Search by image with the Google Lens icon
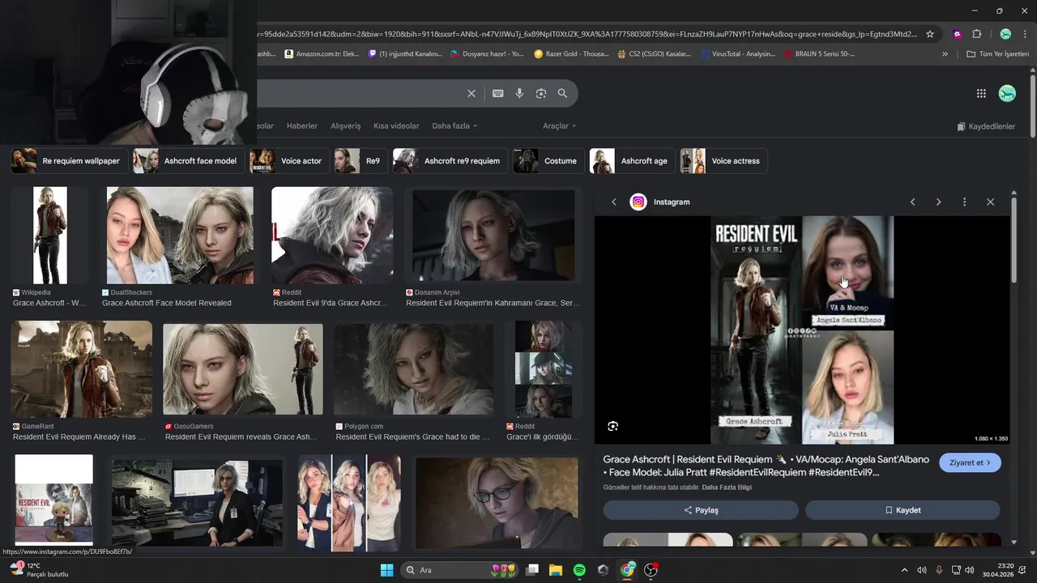Image resolution: width=1037 pixels, height=583 pixels. tap(541, 93)
